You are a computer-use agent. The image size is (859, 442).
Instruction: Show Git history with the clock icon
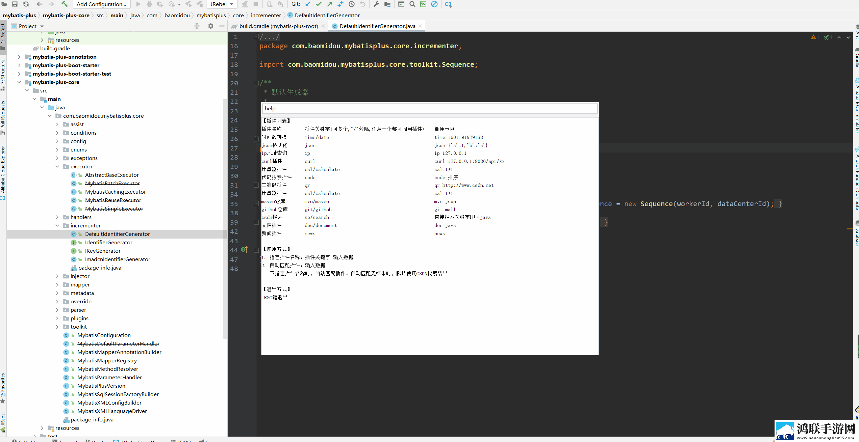352,4
